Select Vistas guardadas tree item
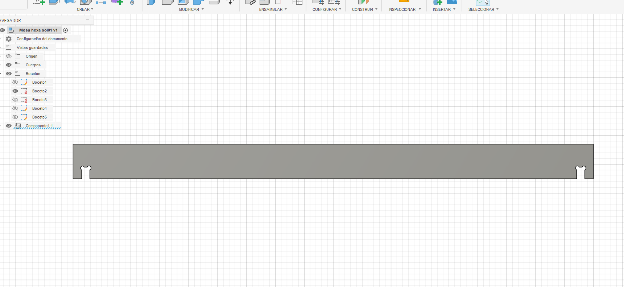 click(32, 47)
